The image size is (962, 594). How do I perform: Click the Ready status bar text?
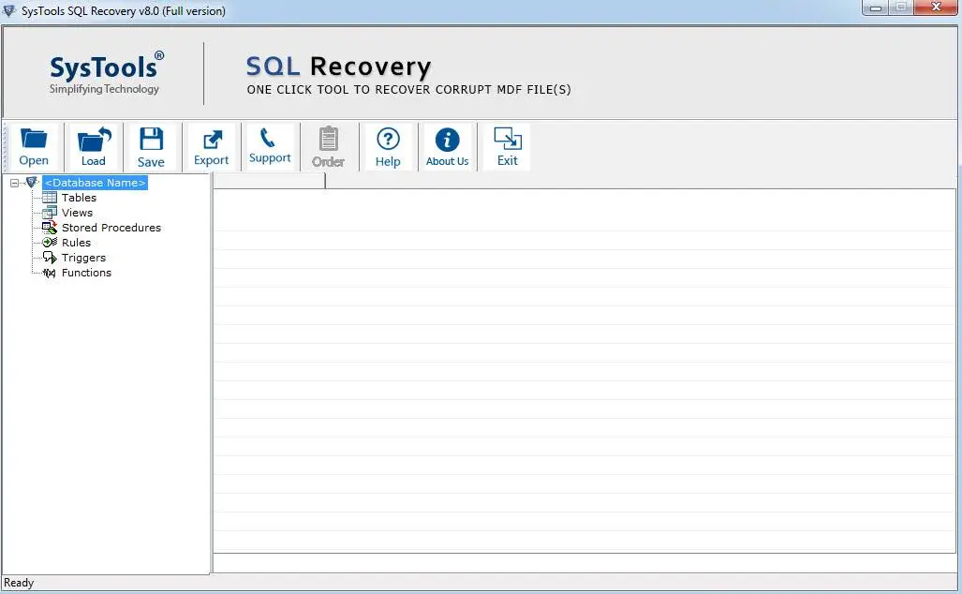(19, 583)
